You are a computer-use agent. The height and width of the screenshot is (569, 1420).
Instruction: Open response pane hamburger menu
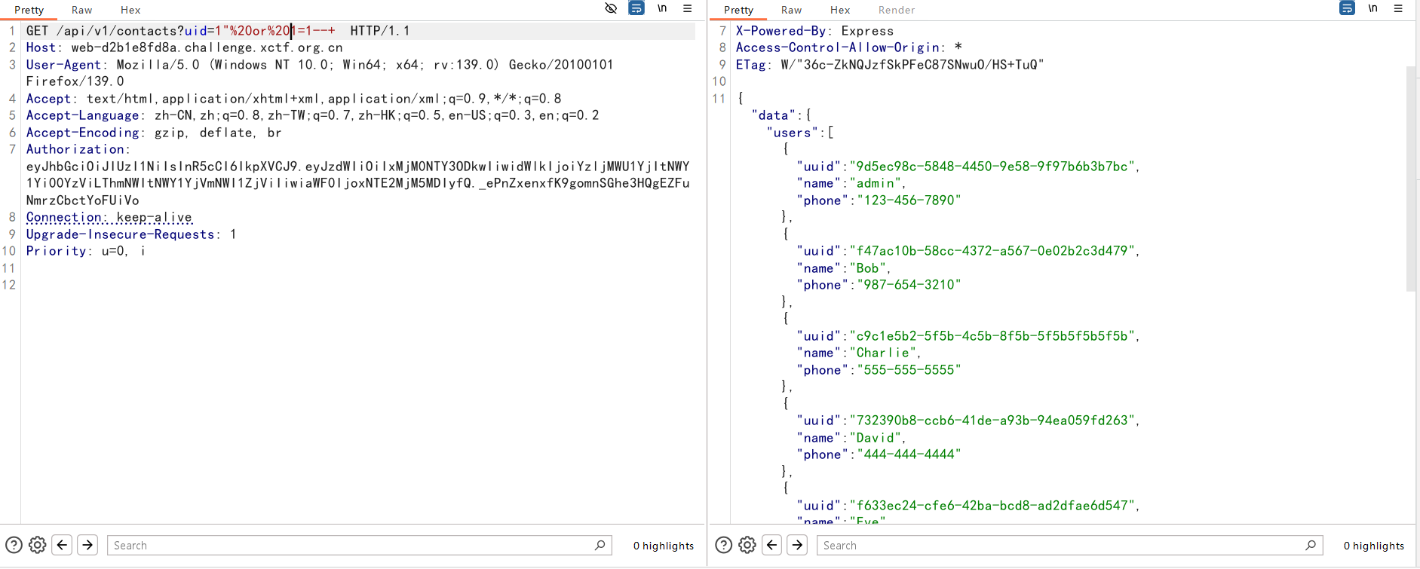1398,8
